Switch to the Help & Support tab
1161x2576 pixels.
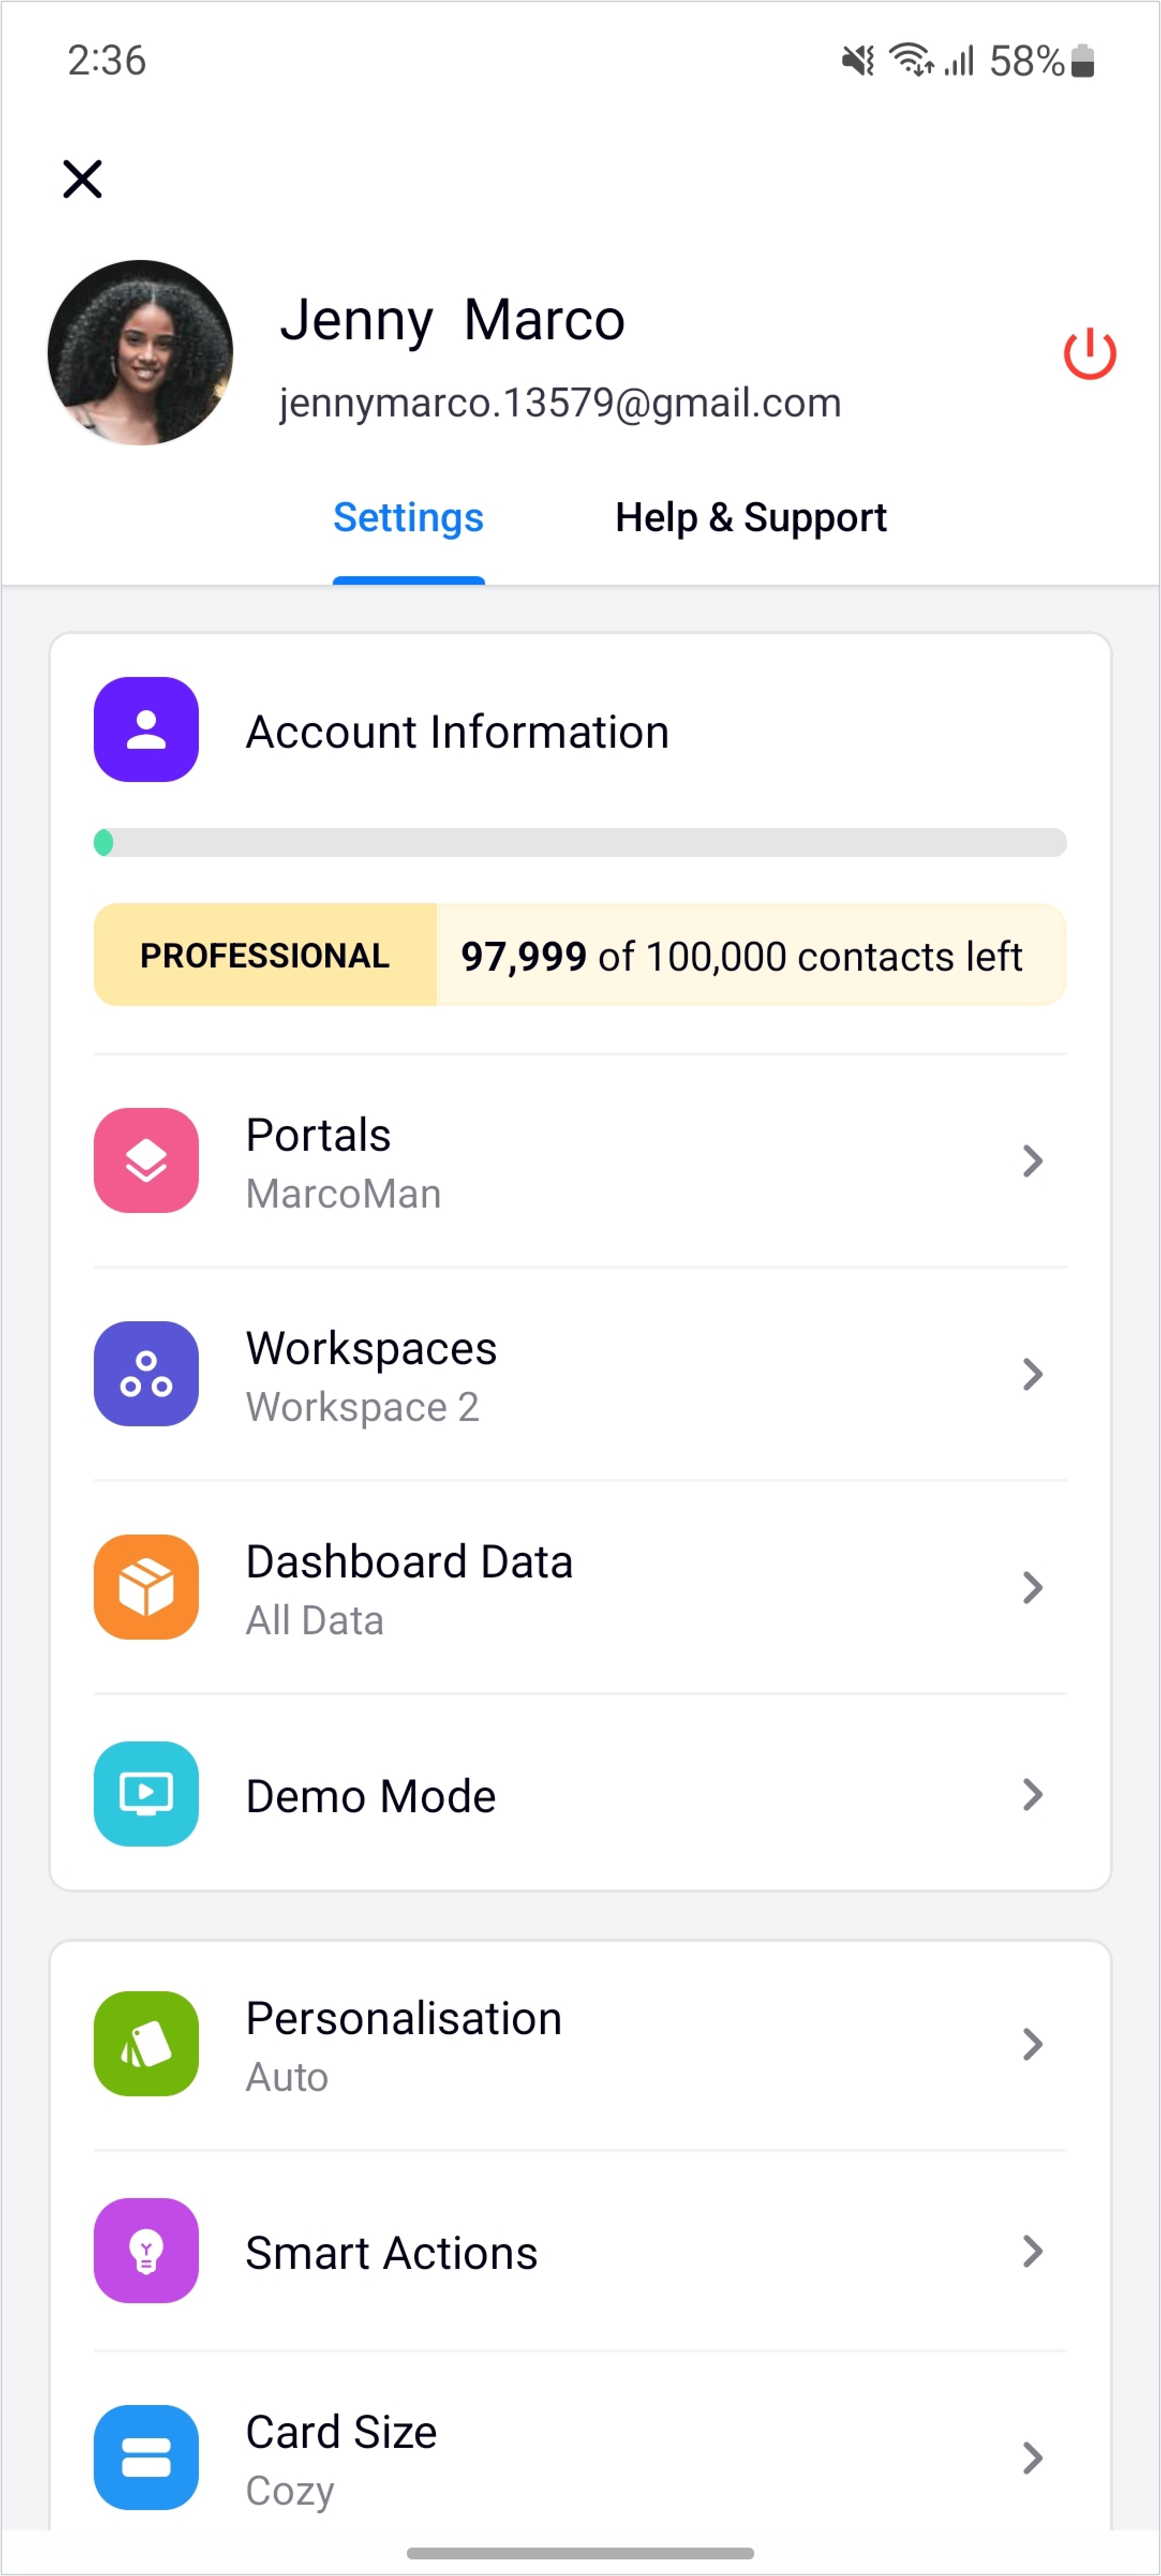point(750,518)
